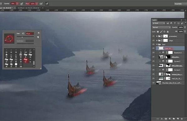Open the brush preset picker gear menu
This screenshot has width=187, height=121.
39,33
